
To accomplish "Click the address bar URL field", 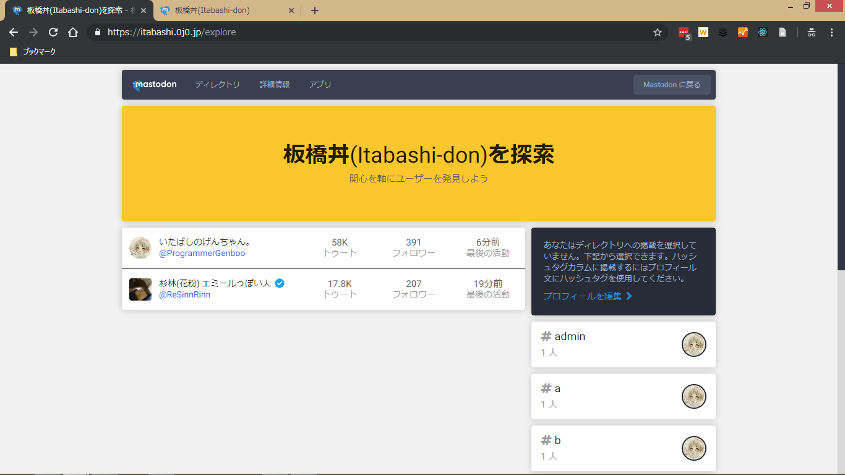I will [x=371, y=32].
